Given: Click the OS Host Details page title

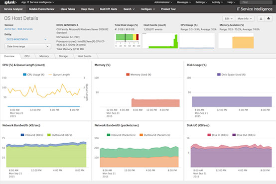Looking at the screenshot, I should pos(21,18).
